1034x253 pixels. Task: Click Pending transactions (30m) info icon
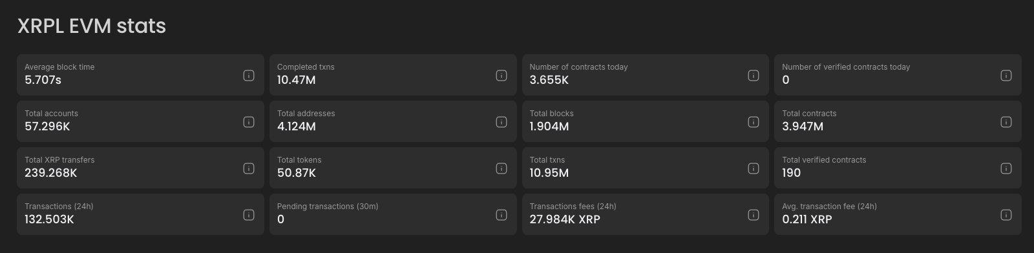point(501,215)
